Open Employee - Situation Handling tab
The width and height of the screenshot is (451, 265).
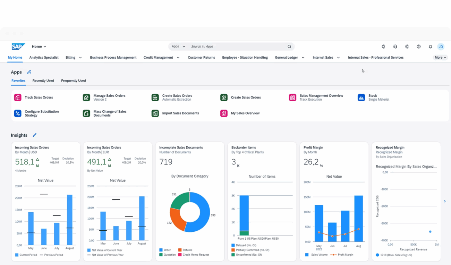[x=245, y=58]
